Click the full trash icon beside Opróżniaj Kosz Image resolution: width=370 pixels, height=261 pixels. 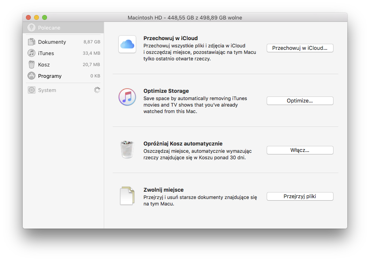127,150
